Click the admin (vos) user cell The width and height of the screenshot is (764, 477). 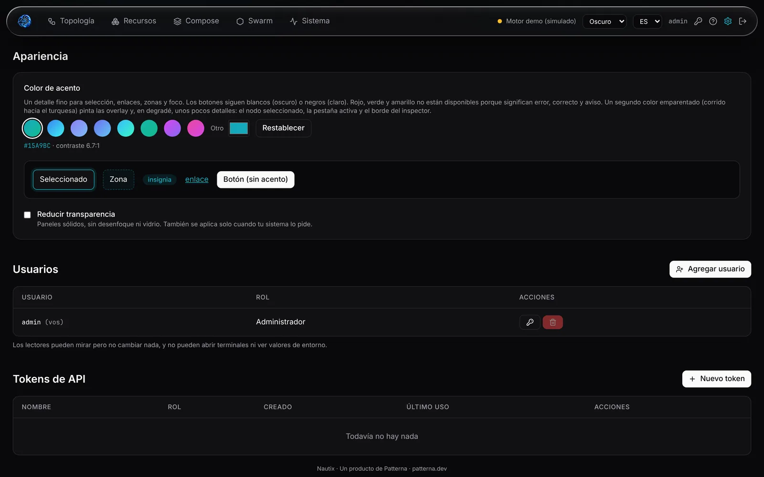pos(42,322)
